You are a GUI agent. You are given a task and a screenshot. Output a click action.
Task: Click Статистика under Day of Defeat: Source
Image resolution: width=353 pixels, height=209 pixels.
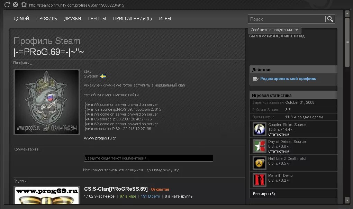pos(279,152)
